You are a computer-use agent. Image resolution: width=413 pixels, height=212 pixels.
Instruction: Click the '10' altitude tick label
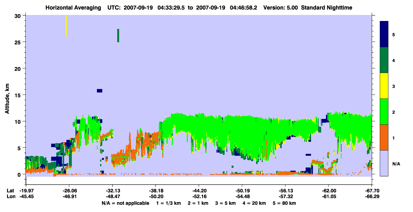18,121
